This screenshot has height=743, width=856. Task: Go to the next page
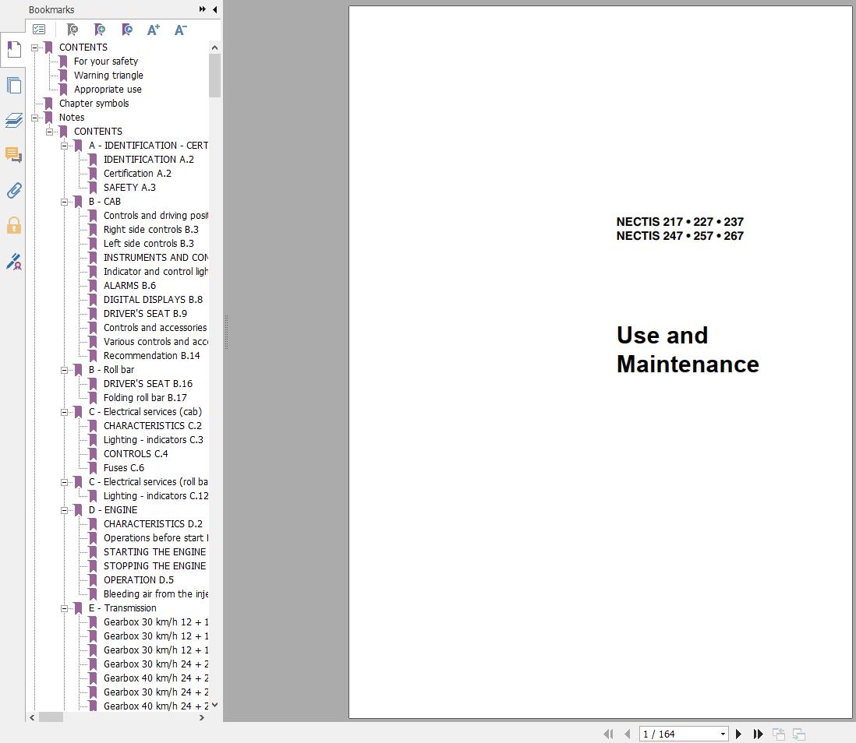[738, 734]
